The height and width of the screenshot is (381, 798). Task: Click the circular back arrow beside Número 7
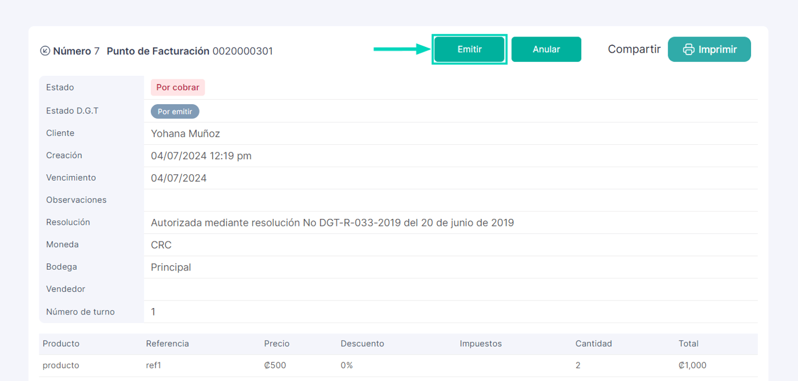coord(45,50)
